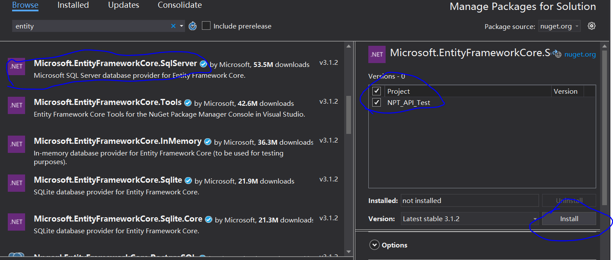
Task: Click the package list scroll down arrow
Action: pos(349,251)
